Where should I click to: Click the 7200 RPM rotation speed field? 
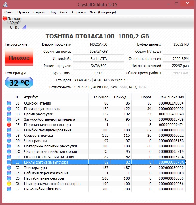pyautogui.click(x=176, y=58)
